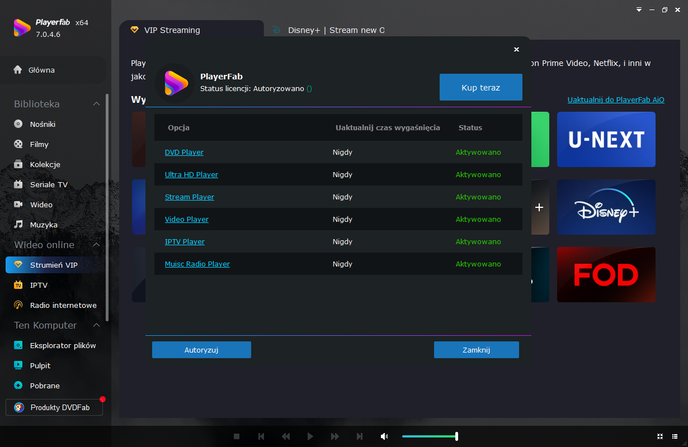Switch to VIP Streaming tab
Screen dimensions: 688x447
[191, 30]
